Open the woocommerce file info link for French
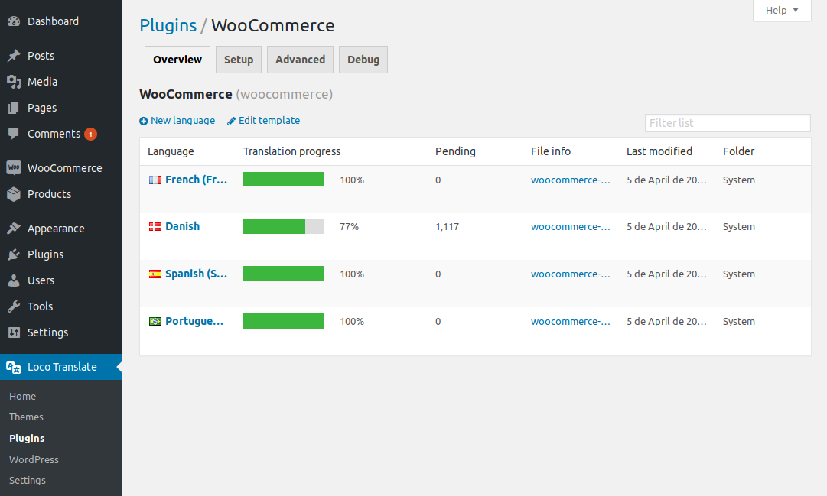Image resolution: width=827 pixels, height=496 pixels. click(570, 180)
